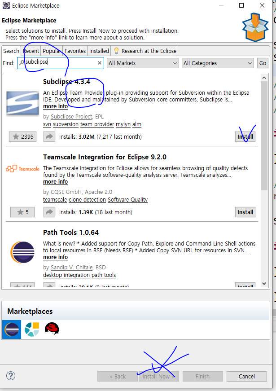Switch to the Recent tab

pyautogui.click(x=31, y=51)
